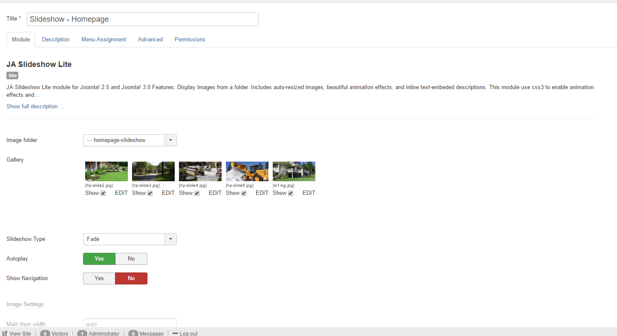Click the 'Image folder' field label

pyautogui.click(x=22, y=140)
